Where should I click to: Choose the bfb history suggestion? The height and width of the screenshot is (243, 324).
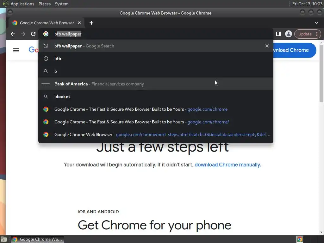156,59
